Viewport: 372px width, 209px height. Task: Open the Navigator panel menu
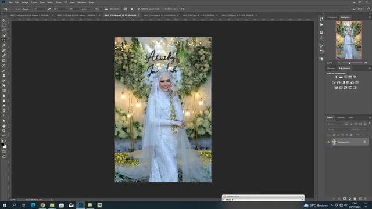(370, 17)
